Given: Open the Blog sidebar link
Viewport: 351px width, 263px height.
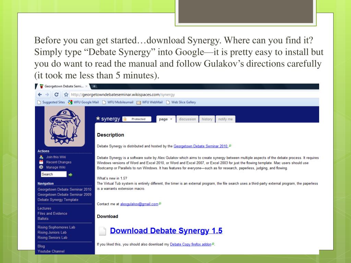Looking at the screenshot, I should point(41,246).
